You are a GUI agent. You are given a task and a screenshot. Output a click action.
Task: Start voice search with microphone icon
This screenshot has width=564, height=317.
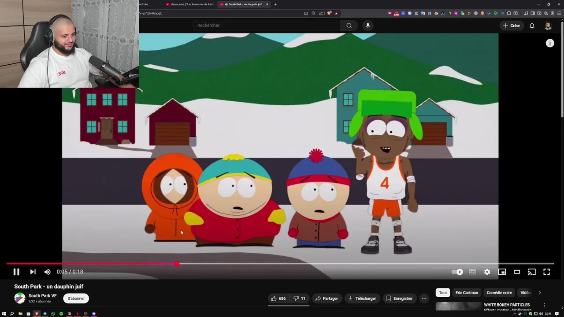(368, 26)
